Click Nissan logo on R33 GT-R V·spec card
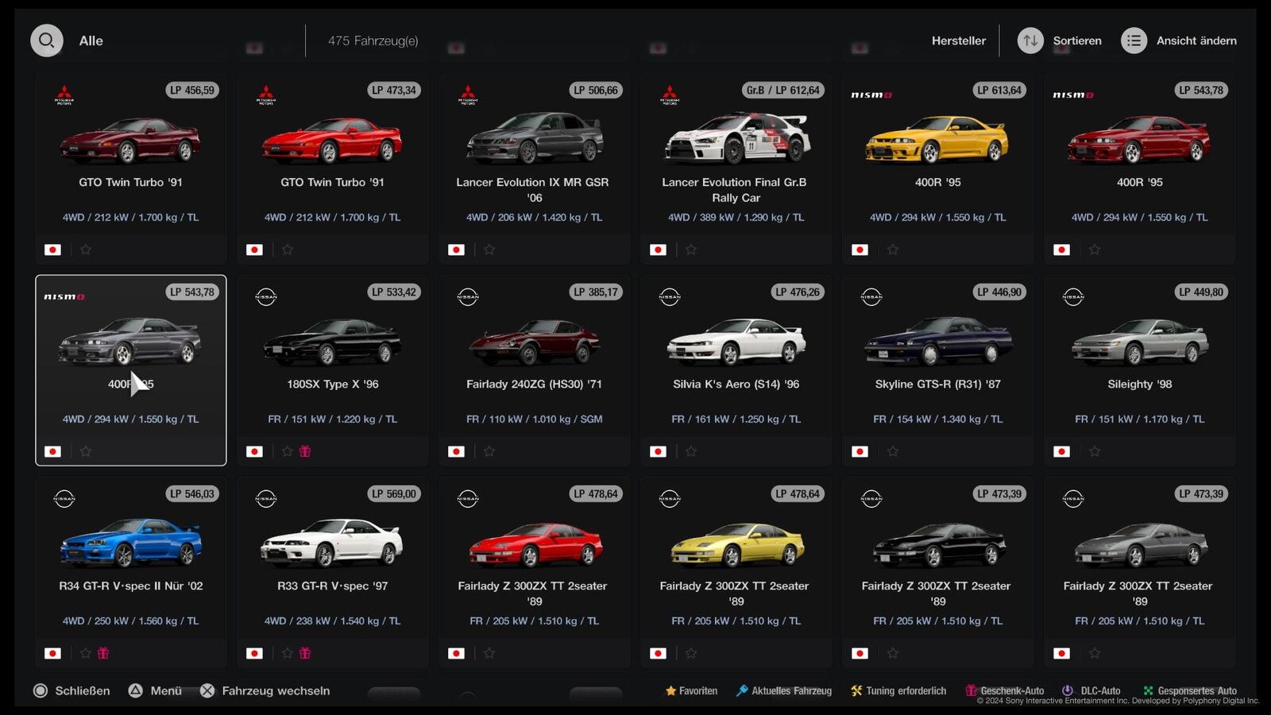Image resolution: width=1271 pixels, height=715 pixels. [266, 499]
